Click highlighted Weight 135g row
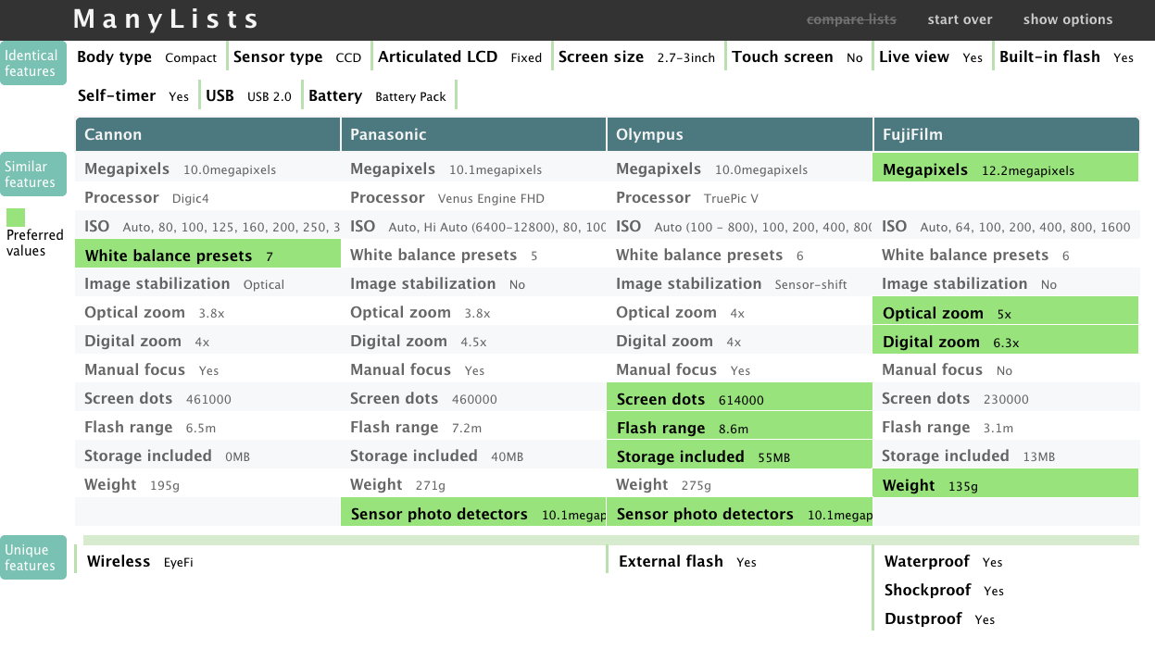 point(1006,485)
